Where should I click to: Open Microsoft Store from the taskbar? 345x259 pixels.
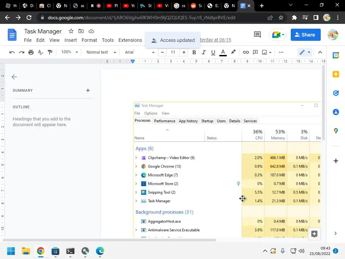click(x=56, y=251)
